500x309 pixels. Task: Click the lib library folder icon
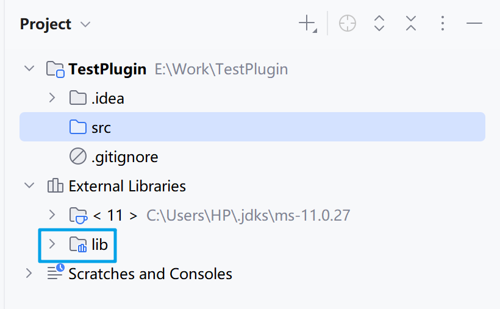[78, 245]
